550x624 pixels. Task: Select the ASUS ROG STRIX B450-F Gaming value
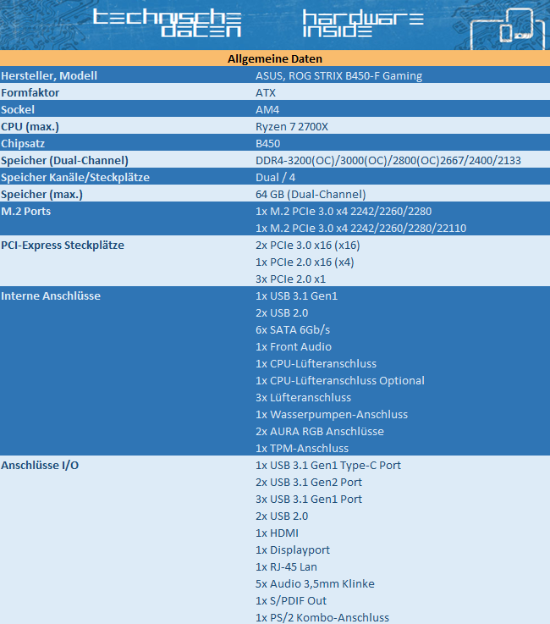coord(338,75)
